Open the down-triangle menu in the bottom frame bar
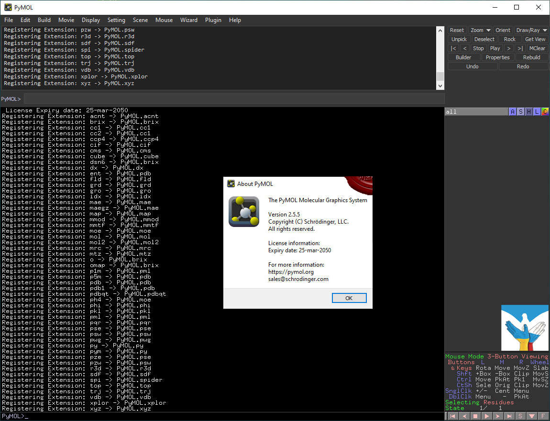The image size is (550, 421). [532, 416]
